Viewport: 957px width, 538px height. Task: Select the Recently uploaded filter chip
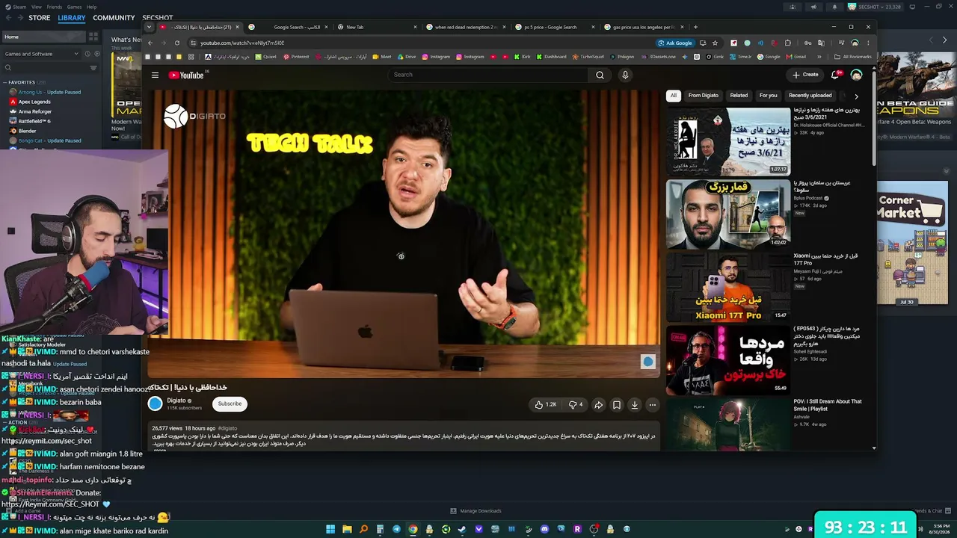click(810, 96)
